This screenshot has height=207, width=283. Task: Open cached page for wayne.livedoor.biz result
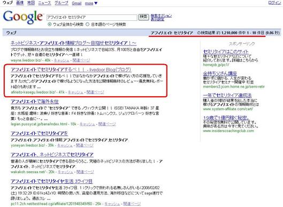click(x=62, y=60)
